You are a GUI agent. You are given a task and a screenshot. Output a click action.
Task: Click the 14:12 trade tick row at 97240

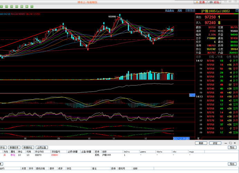[x=217, y=61]
